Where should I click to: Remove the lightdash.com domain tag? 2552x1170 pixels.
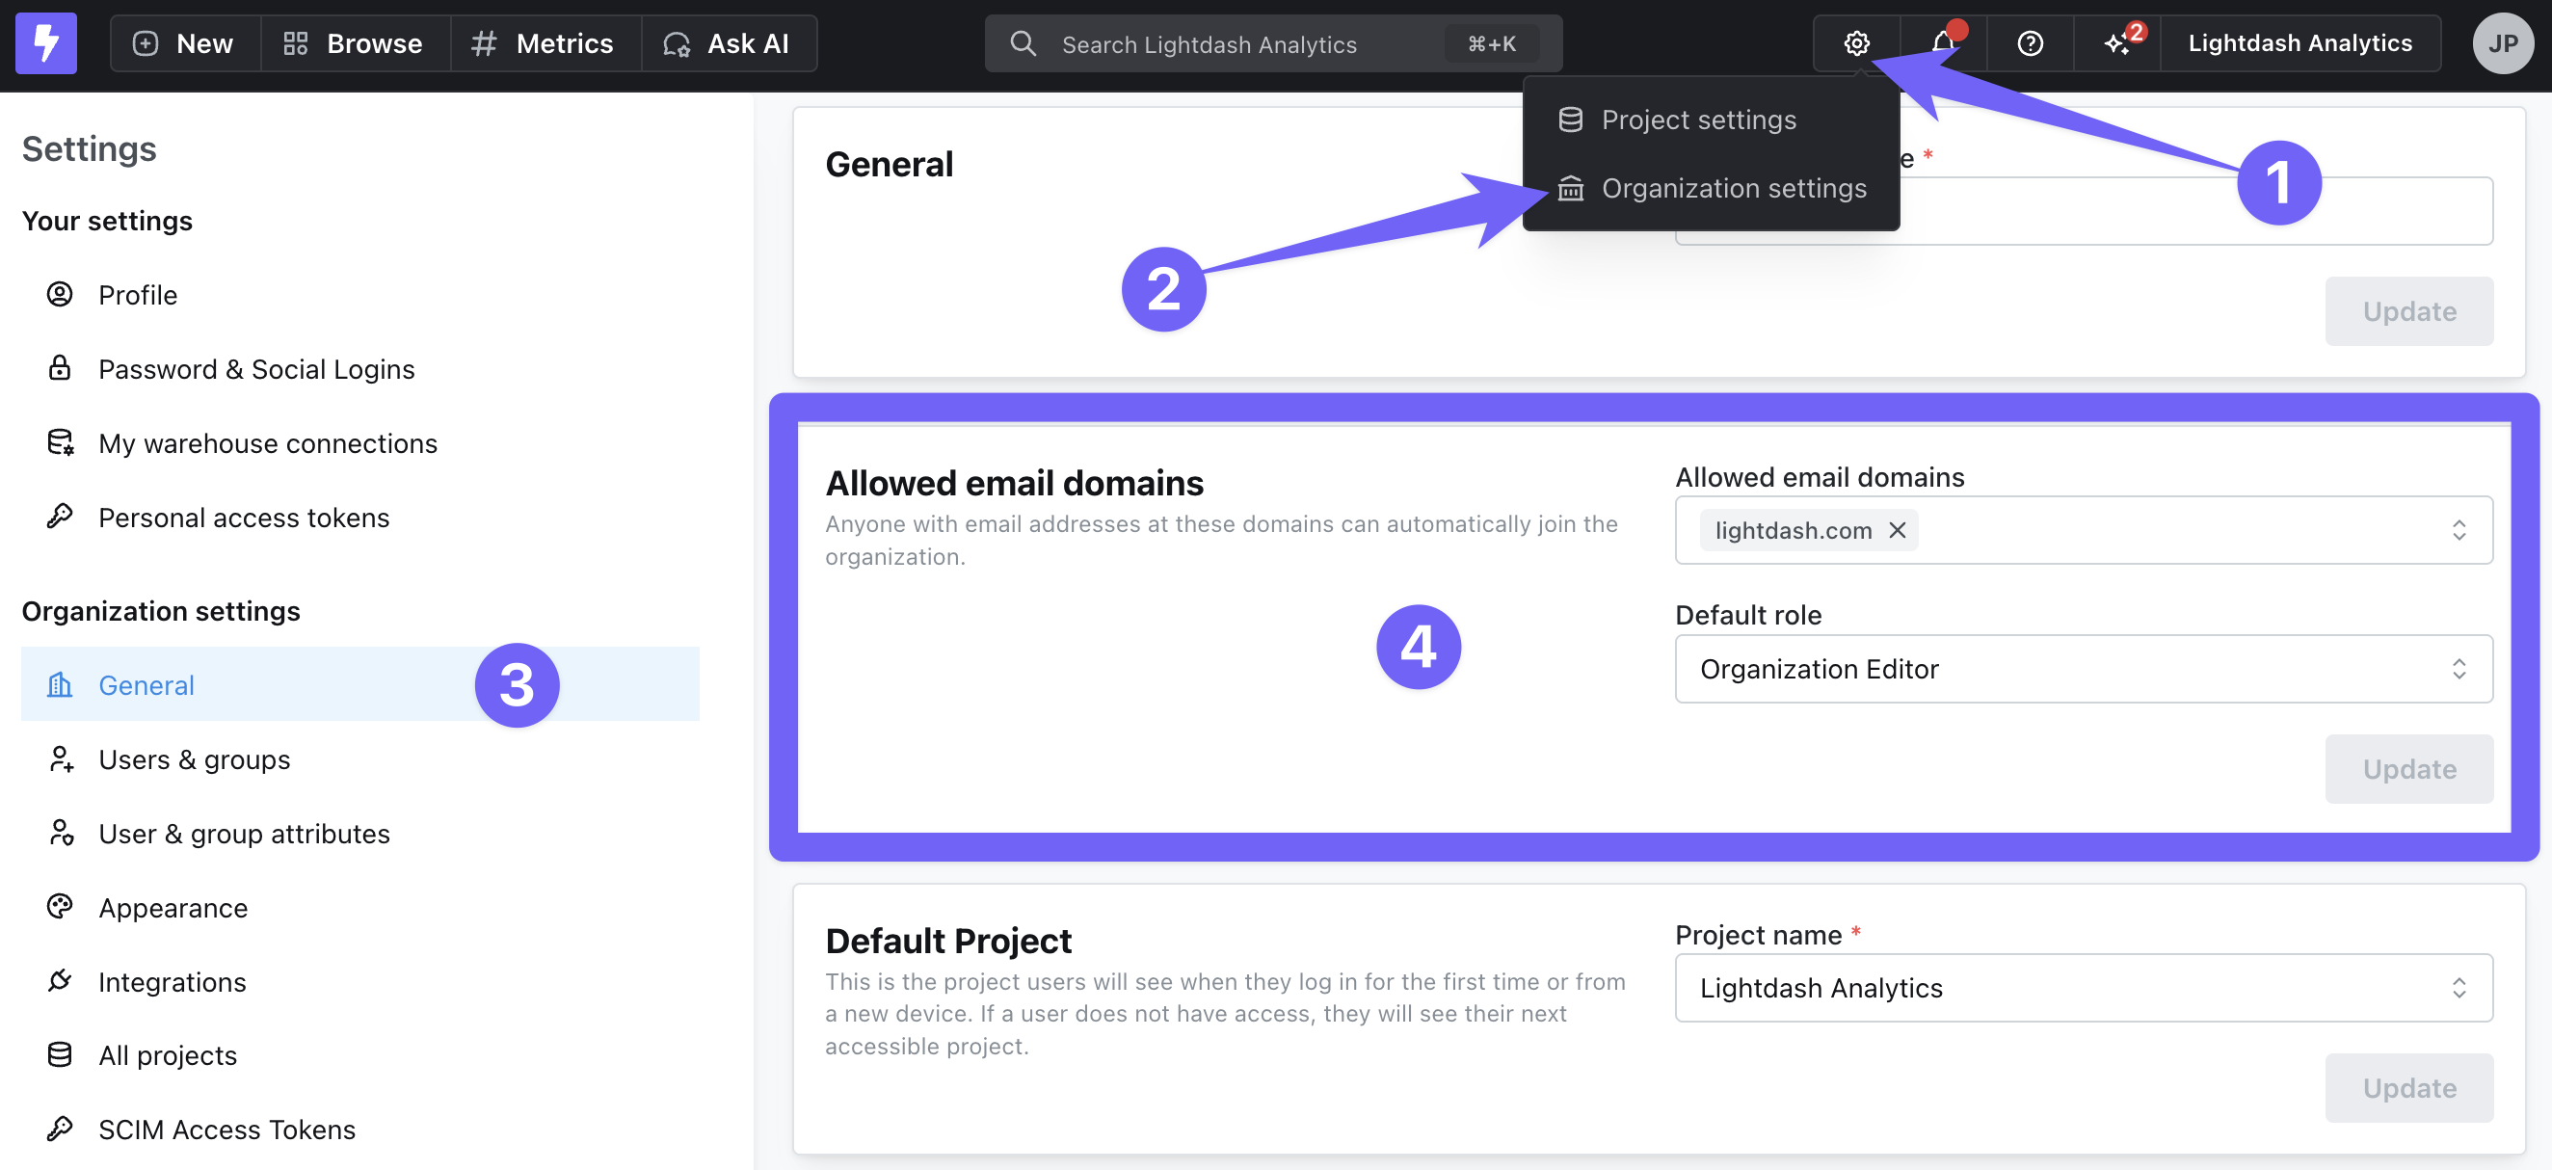coord(1896,530)
